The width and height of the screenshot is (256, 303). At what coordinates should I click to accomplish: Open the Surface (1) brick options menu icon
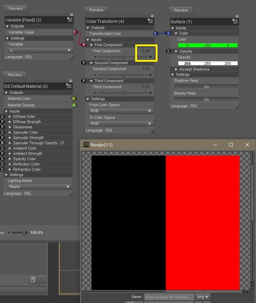point(235,21)
